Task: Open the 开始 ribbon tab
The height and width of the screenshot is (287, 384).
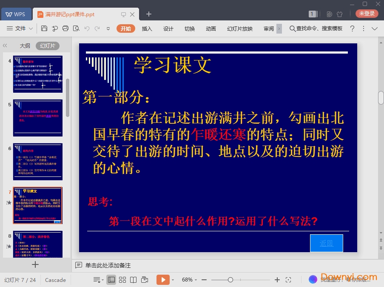Action: pyautogui.click(x=125, y=28)
